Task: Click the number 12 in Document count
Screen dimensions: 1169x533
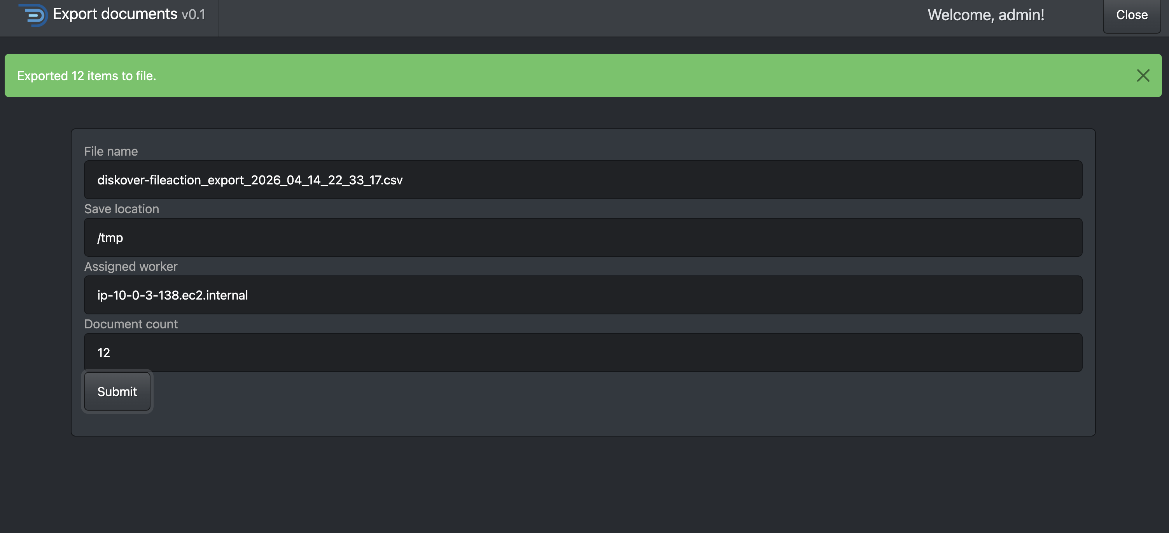Action: tap(103, 353)
